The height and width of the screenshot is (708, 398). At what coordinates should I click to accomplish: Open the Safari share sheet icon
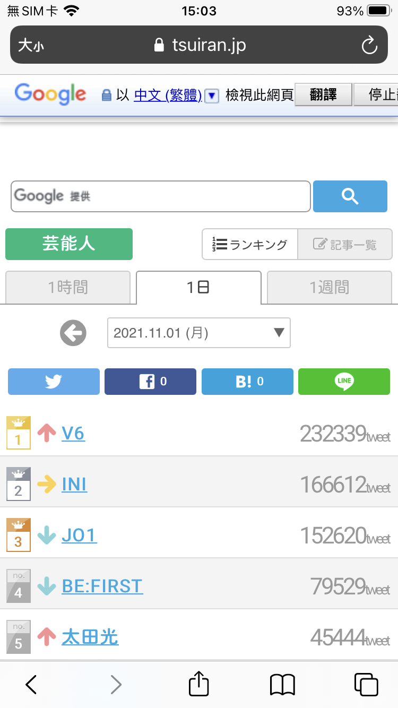[x=199, y=683]
